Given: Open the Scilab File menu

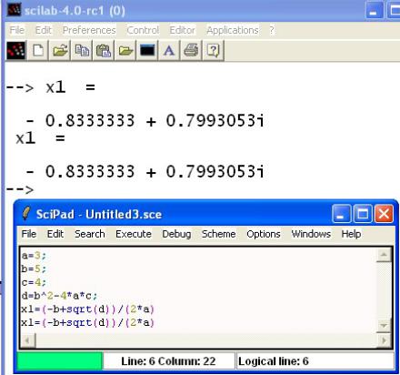Looking at the screenshot, I should pyautogui.click(x=16, y=30).
